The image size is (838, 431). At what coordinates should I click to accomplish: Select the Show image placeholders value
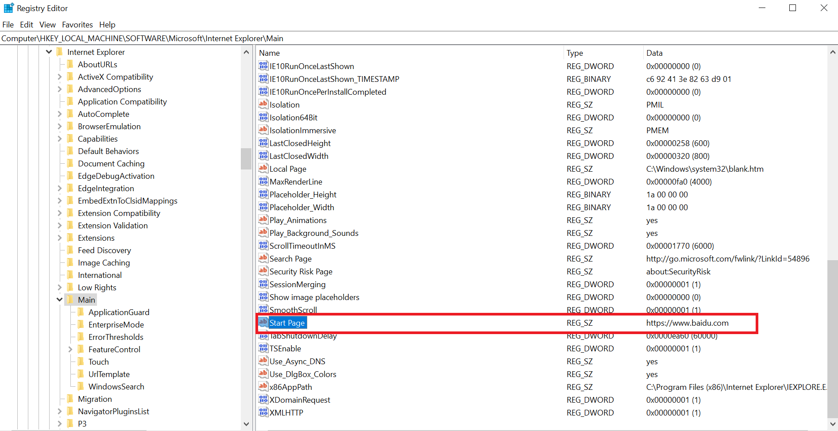pos(314,297)
